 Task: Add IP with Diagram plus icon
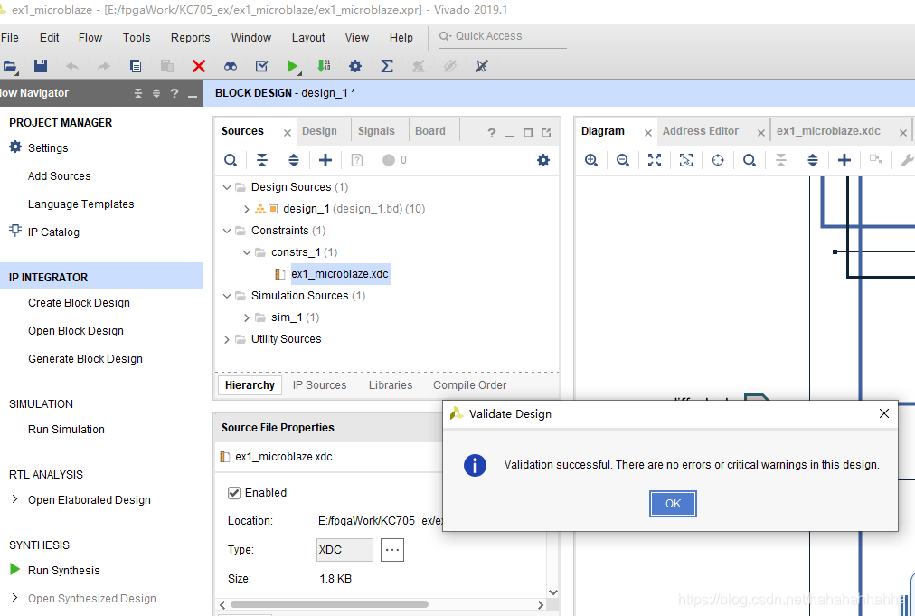844,160
